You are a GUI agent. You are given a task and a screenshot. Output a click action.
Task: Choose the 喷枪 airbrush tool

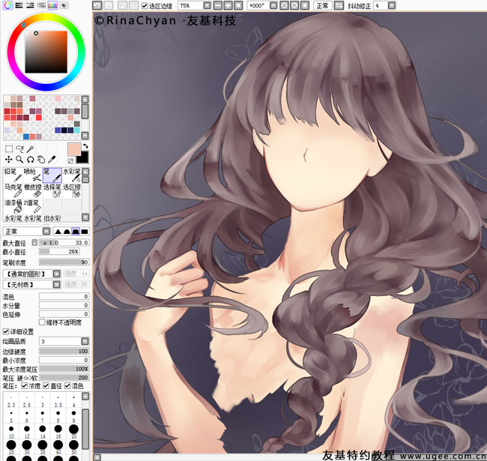point(32,175)
